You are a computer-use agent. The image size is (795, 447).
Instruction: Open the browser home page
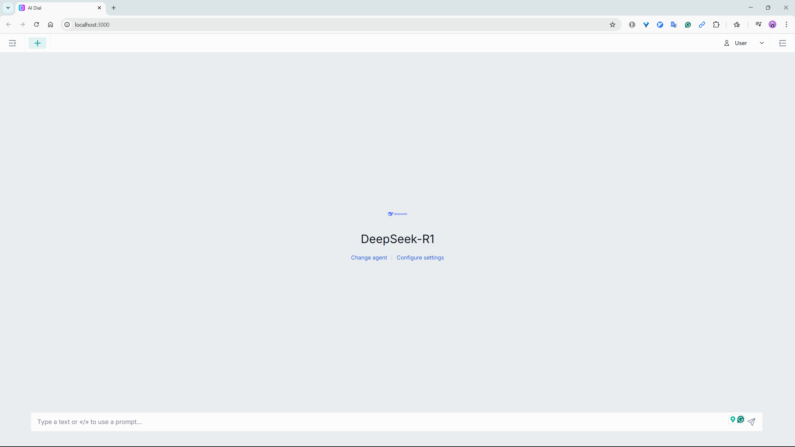click(x=50, y=25)
